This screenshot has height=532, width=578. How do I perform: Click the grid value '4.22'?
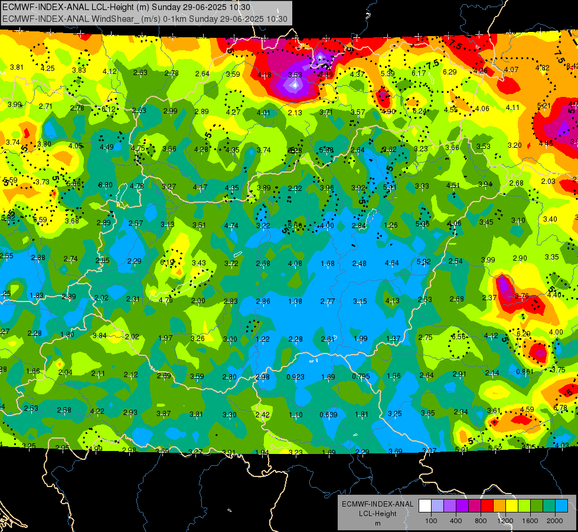click(x=97, y=411)
